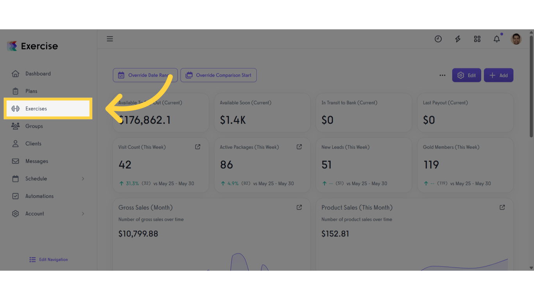Expand the Account menu chevron

tap(83, 214)
